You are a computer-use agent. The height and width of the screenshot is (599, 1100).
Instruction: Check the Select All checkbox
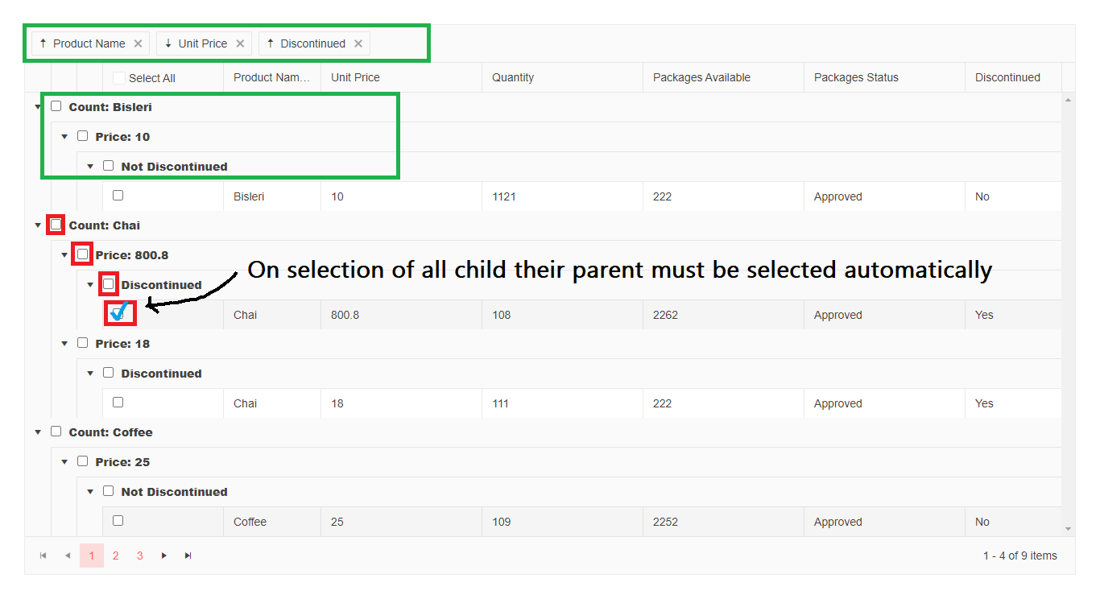(119, 78)
